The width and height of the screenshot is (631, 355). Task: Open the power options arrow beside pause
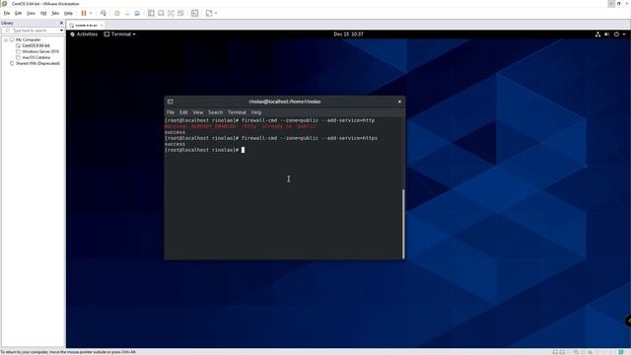click(x=91, y=13)
